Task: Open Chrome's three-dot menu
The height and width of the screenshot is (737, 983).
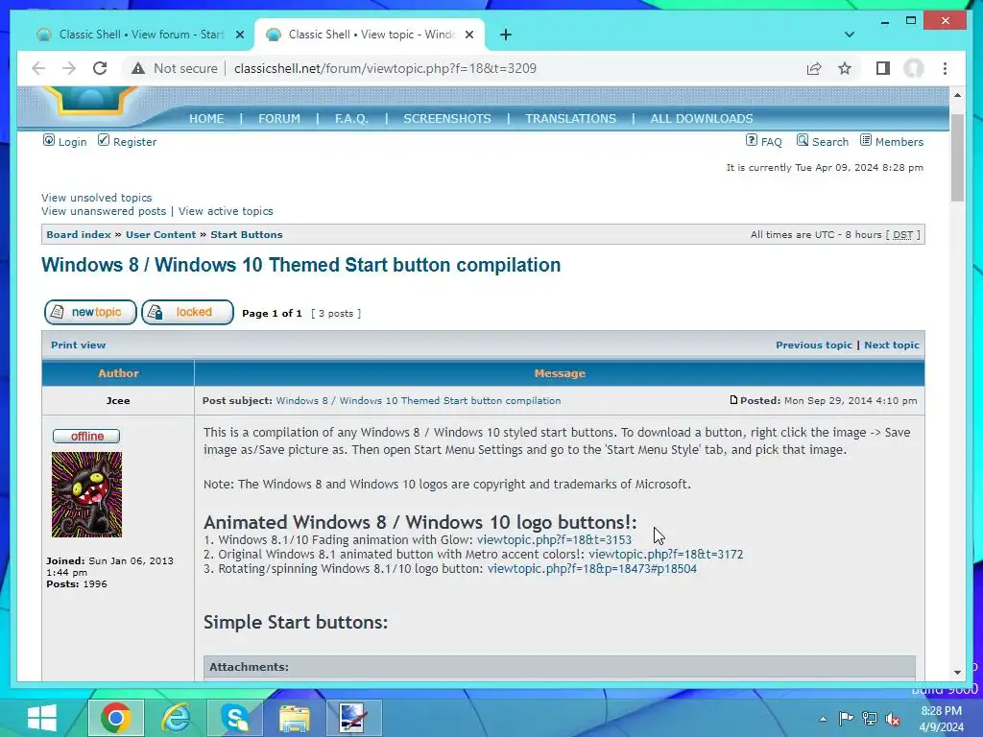Action: [x=945, y=68]
